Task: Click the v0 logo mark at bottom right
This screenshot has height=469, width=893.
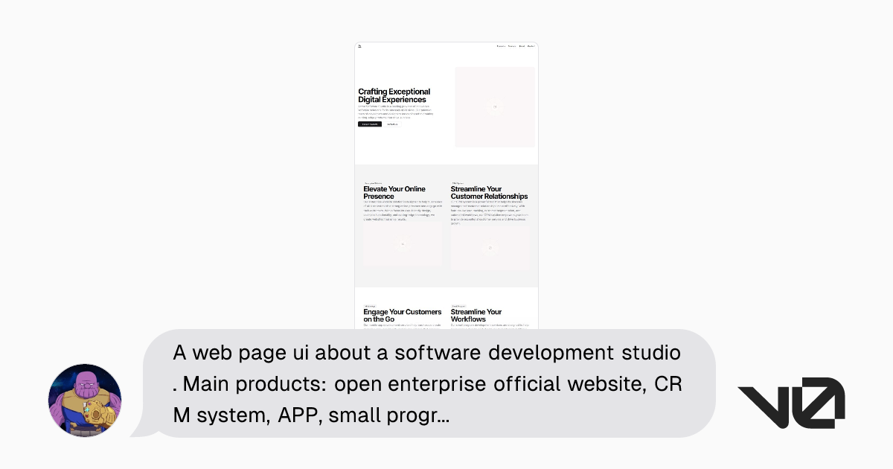Action: tap(791, 402)
